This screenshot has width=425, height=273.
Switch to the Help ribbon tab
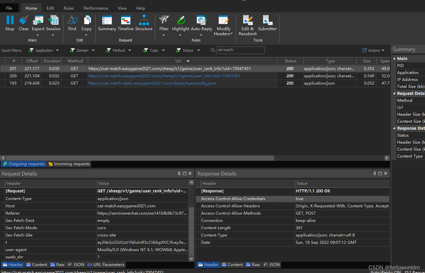point(141,8)
